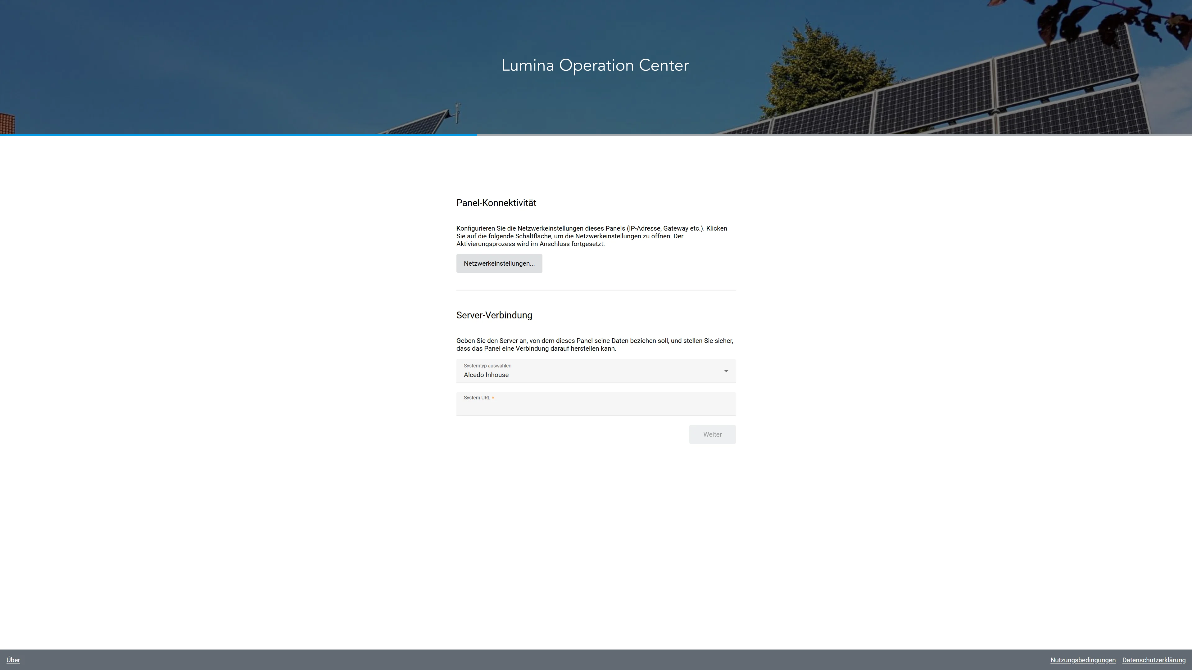Focus the System-URL input field
The width and height of the screenshot is (1192, 670).
pos(596,404)
